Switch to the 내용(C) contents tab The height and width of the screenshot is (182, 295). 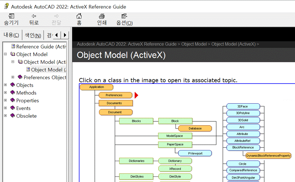click(x=11, y=35)
